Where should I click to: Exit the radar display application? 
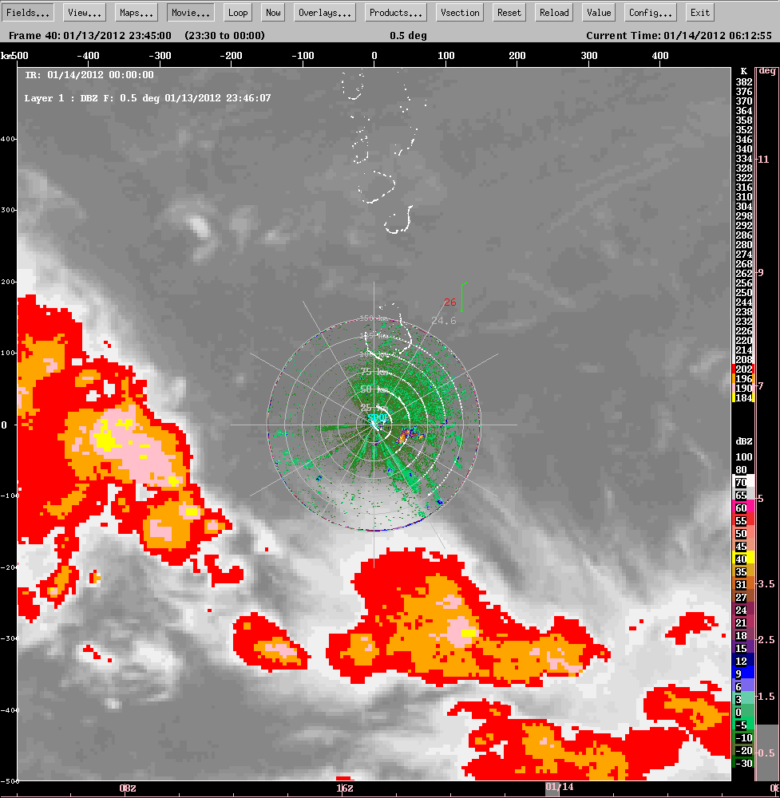pos(699,12)
